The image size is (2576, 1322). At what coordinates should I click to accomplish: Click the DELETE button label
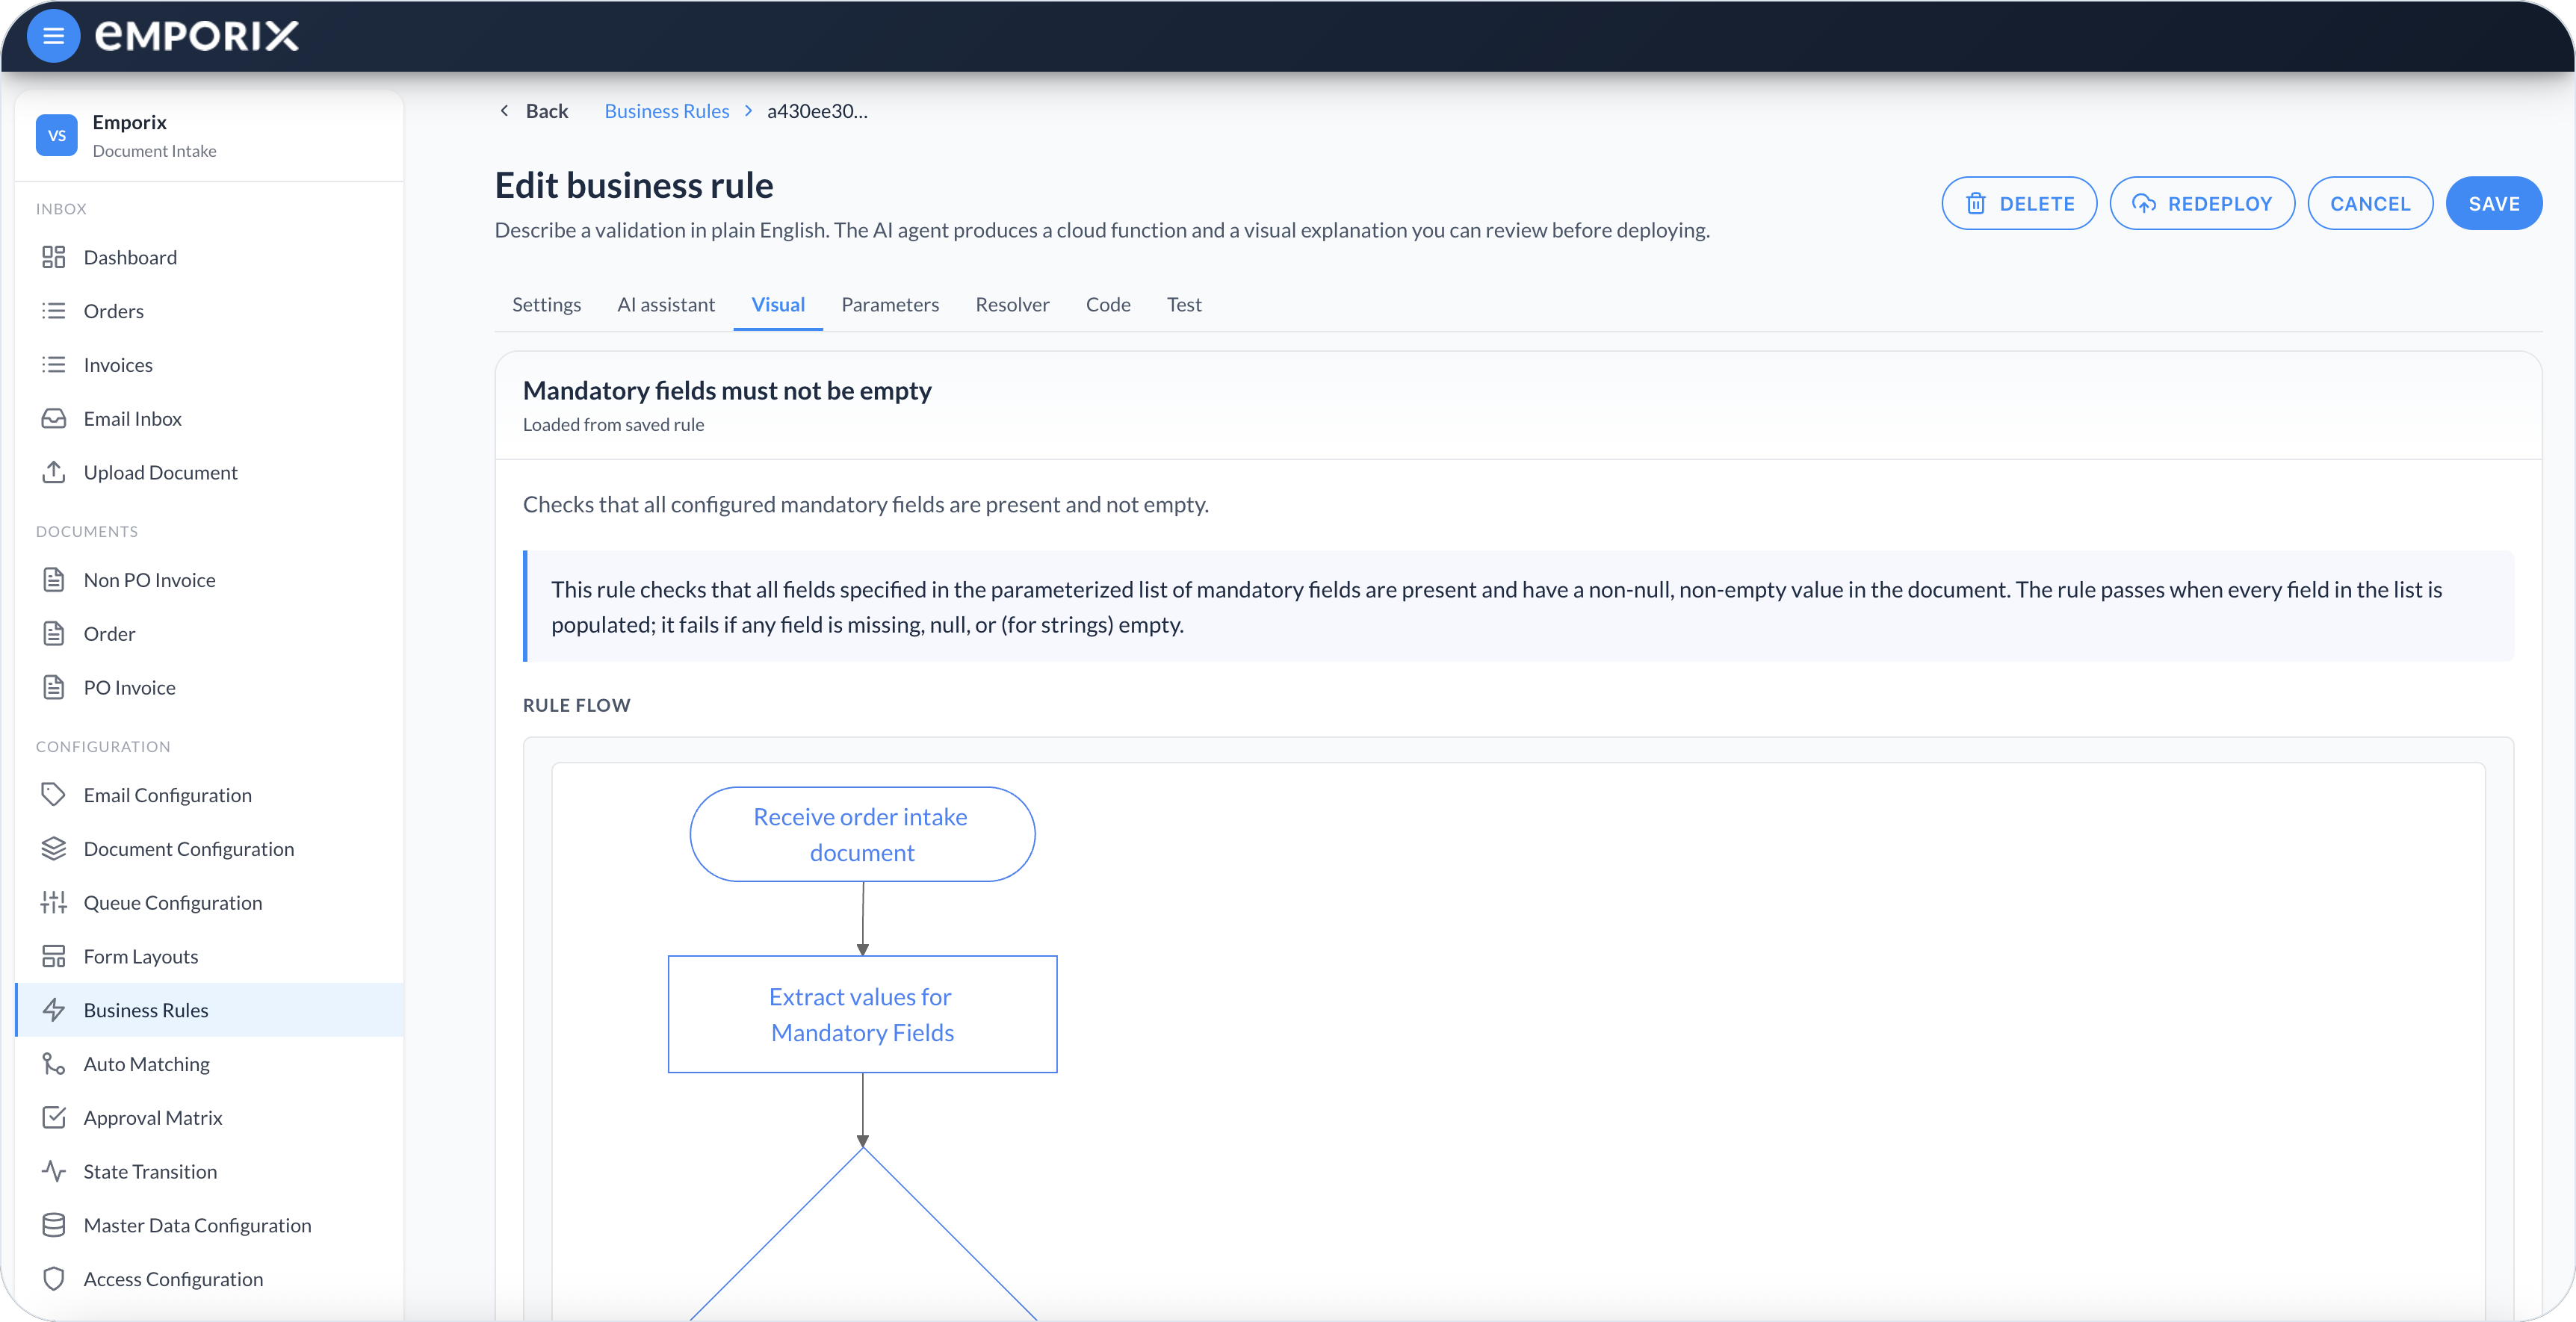point(2037,204)
